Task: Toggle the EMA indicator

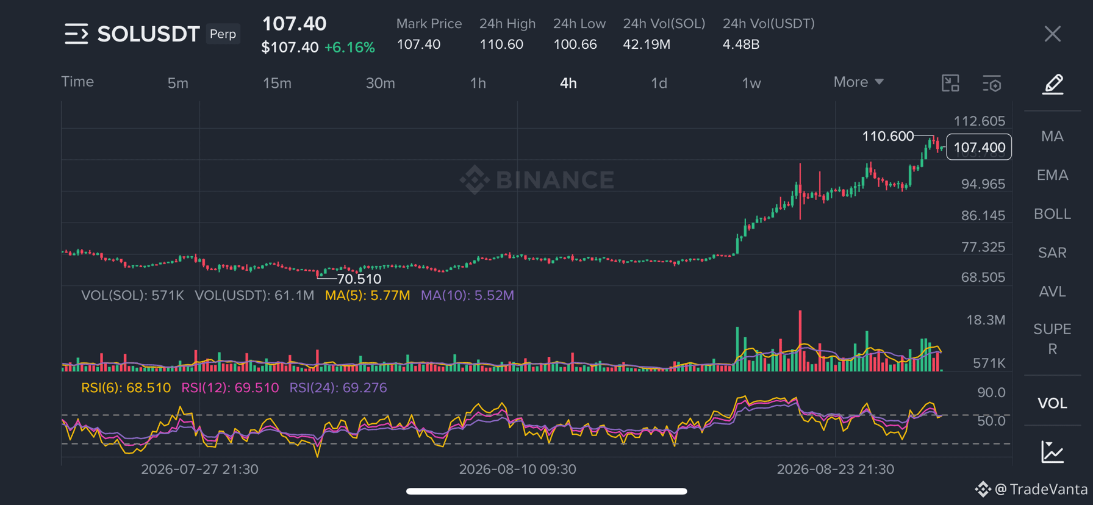Action: point(1052,175)
